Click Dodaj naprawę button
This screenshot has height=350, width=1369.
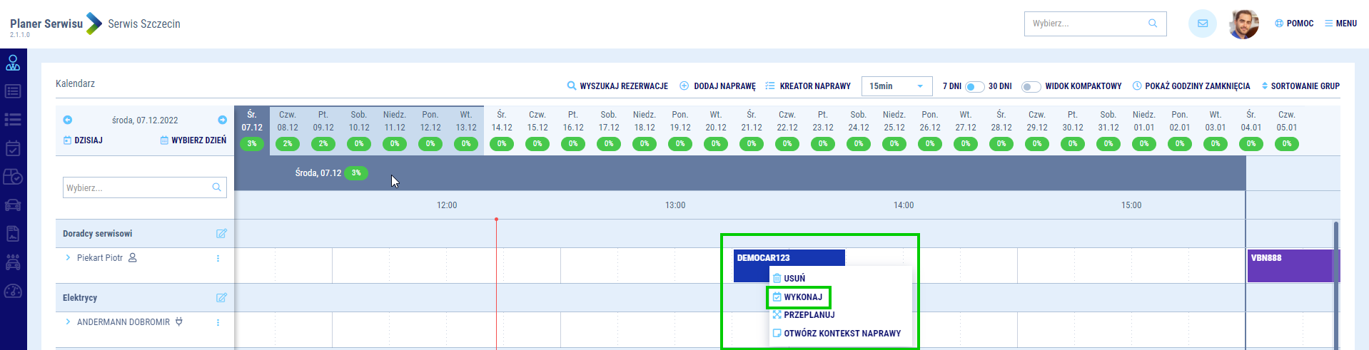click(717, 86)
